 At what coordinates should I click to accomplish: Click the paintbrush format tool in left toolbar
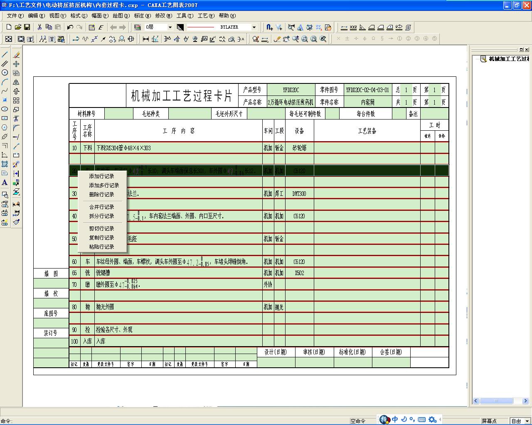click(x=16, y=222)
